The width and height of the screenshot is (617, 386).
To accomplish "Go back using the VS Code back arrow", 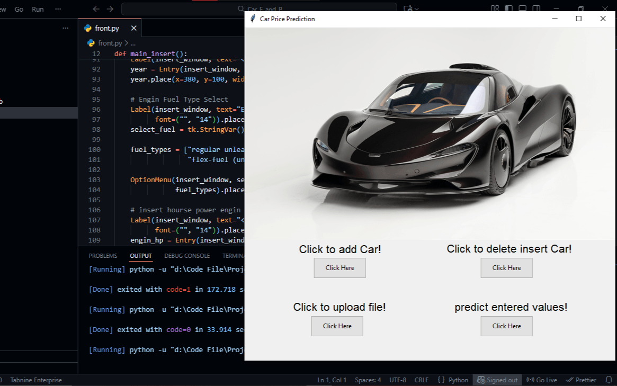I will (96, 8).
